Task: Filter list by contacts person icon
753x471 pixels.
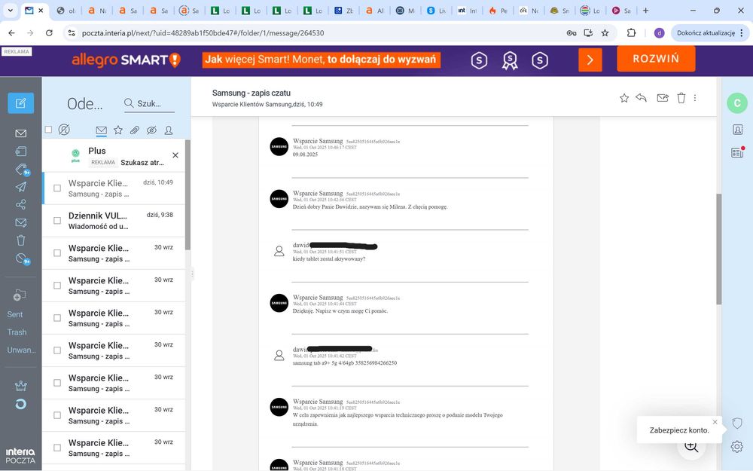Action: (x=169, y=130)
